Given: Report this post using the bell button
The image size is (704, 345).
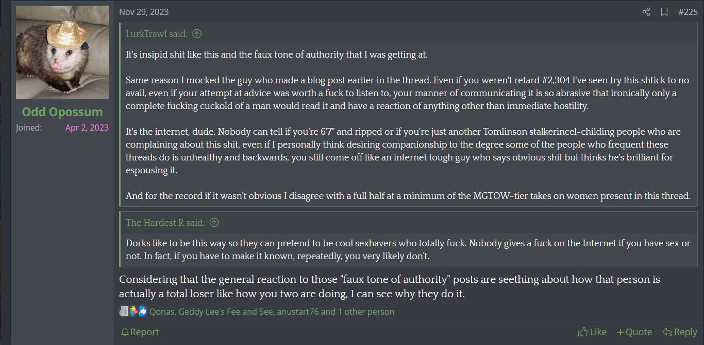Looking at the screenshot, I should pyautogui.click(x=140, y=332).
